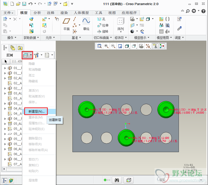Click the green regeneration status indicator
Screen dimensions: 208x185
105,180
